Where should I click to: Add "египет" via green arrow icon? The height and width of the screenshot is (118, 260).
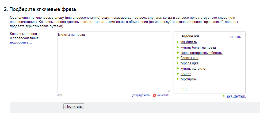[x=178, y=74]
